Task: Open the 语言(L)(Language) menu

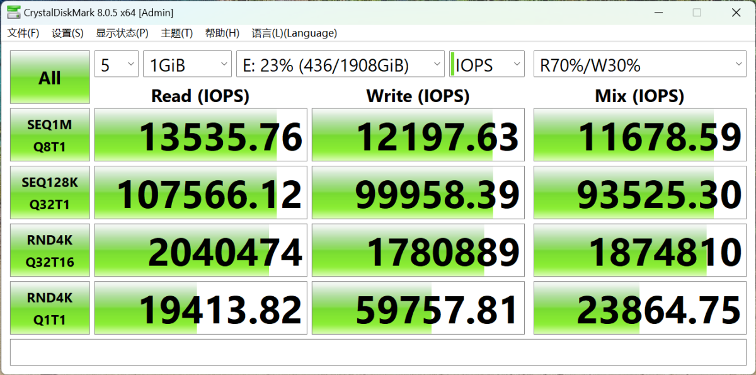Action: tap(294, 33)
